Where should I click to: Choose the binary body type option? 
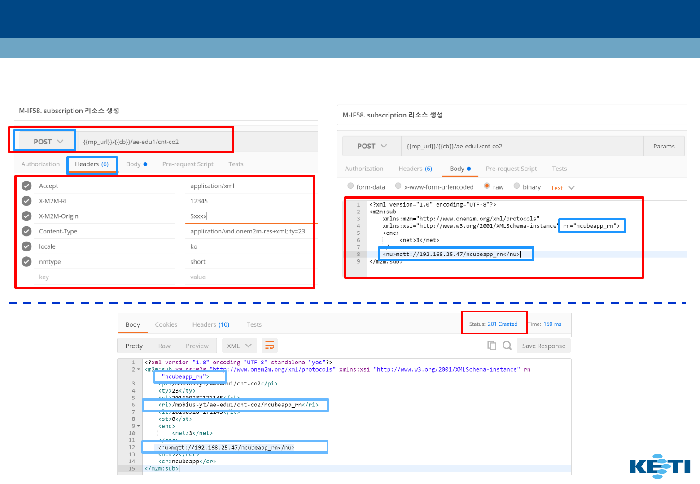517,186
